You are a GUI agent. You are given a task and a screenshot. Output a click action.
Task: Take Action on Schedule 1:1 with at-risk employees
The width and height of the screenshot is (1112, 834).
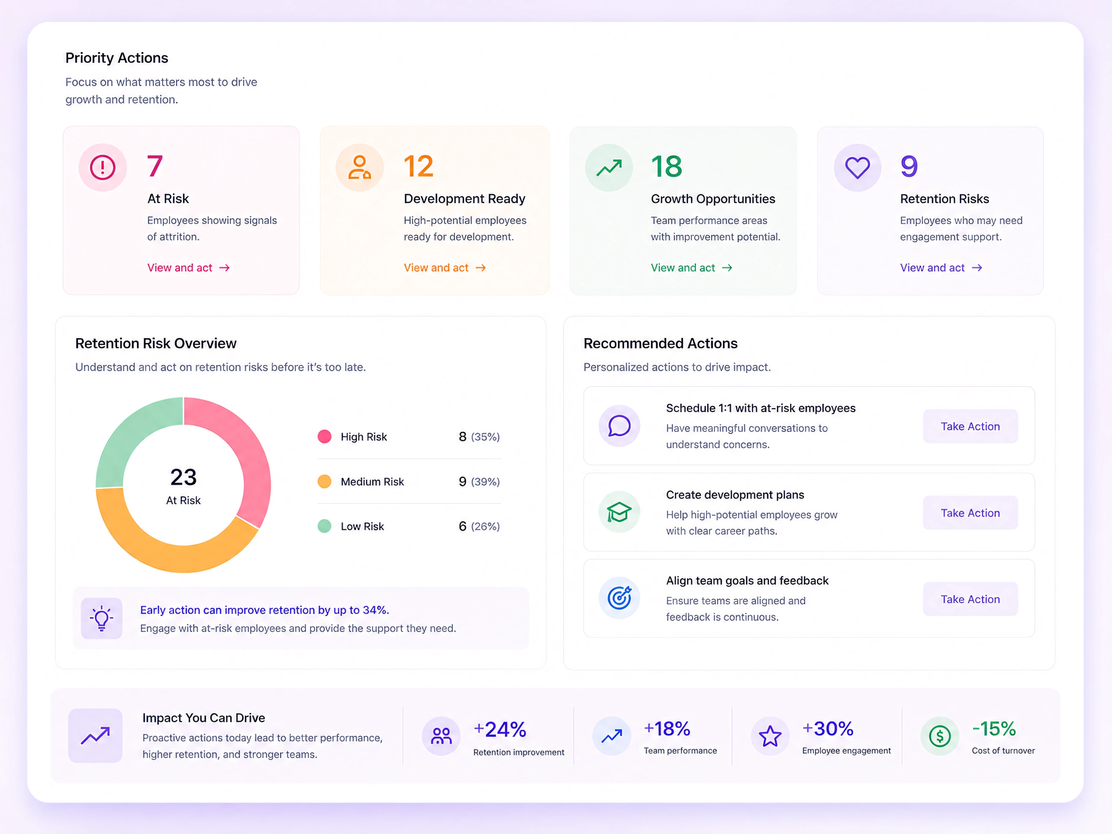(970, 426)
